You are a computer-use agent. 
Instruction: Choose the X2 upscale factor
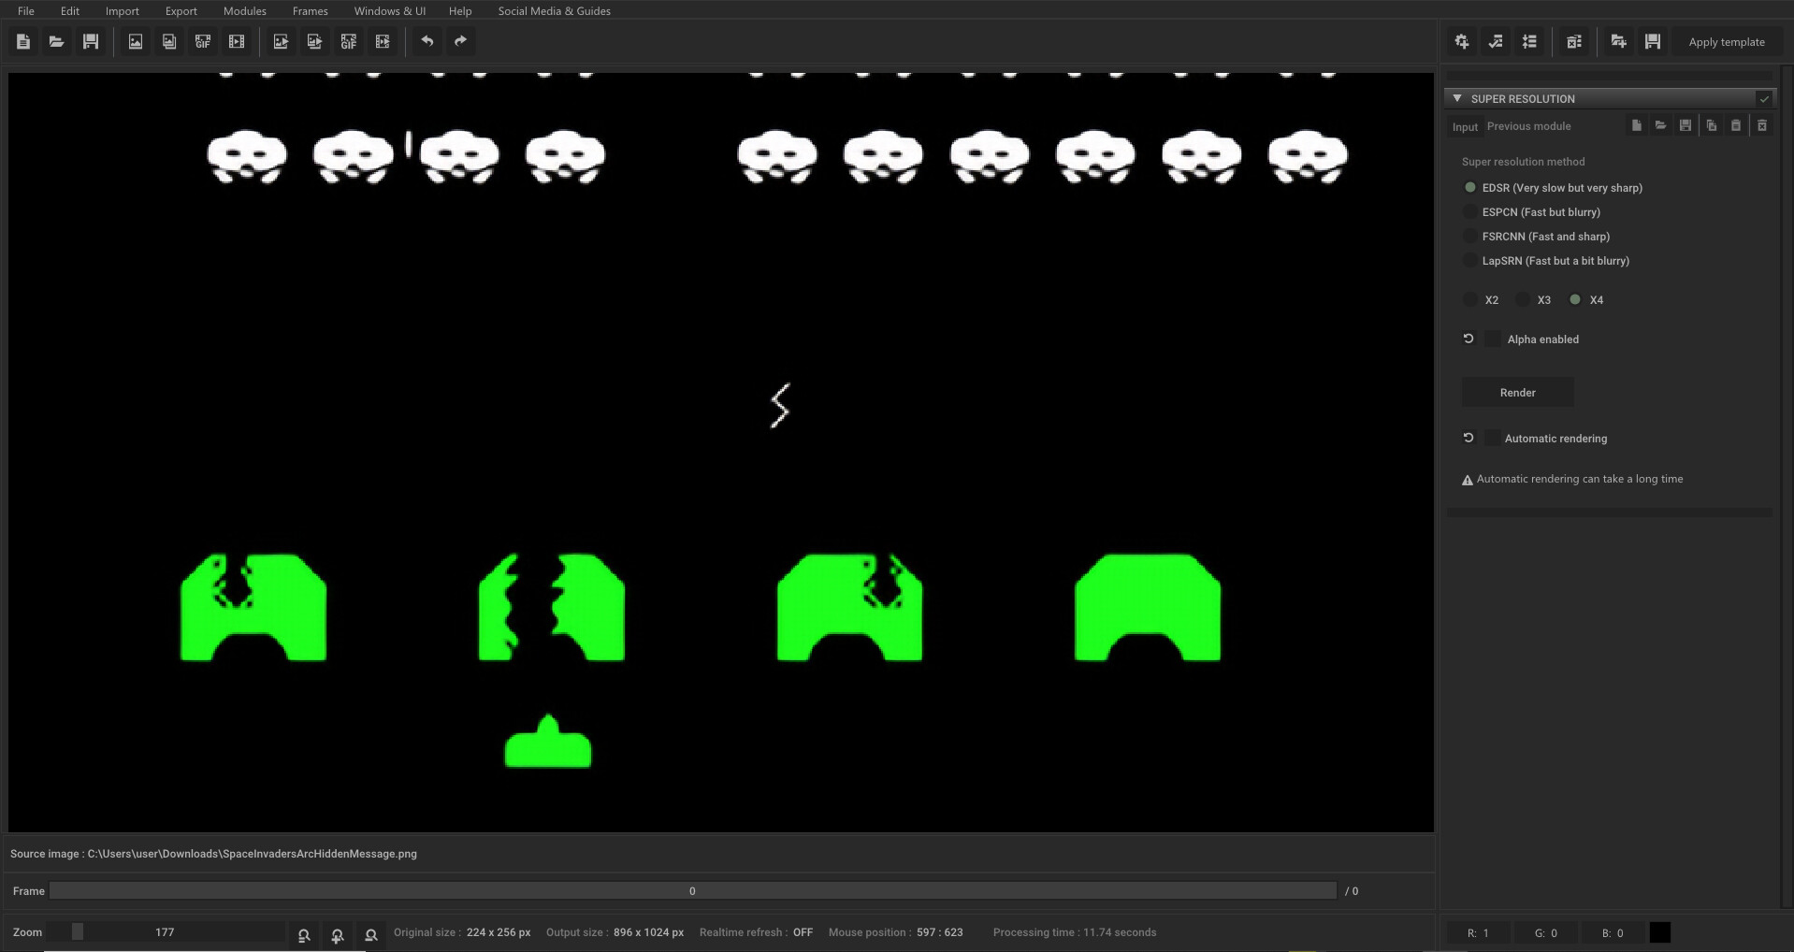(1470, 299)
